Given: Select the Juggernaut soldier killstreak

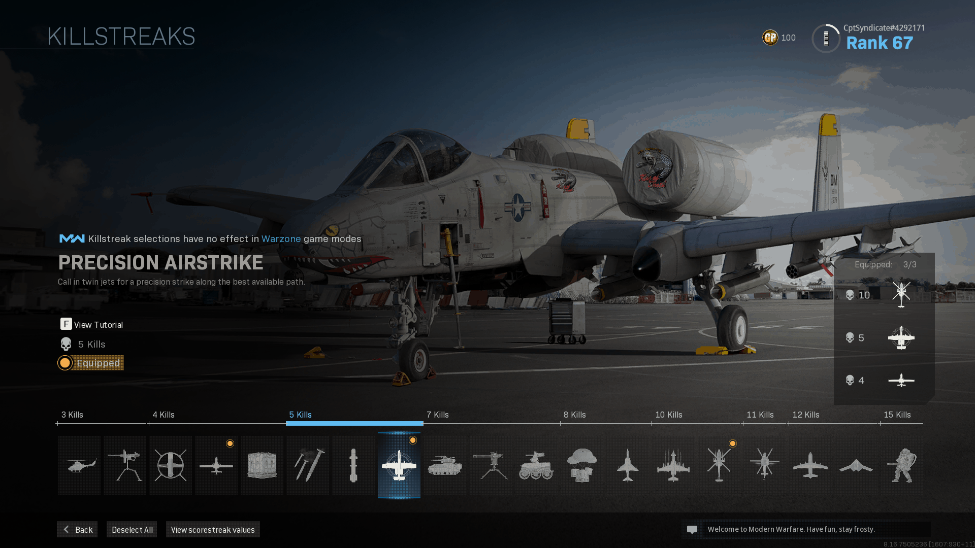Looking at the screenshot, I should 902,465.
